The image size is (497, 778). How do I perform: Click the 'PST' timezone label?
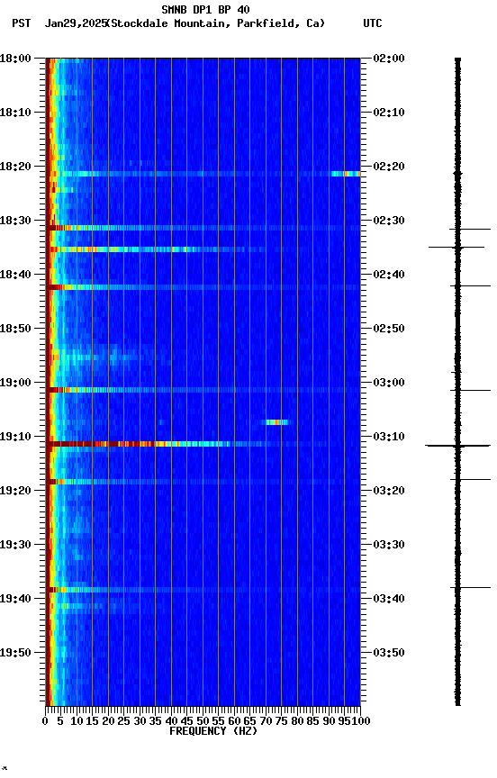pyautogui.click(x=22, y=23)
